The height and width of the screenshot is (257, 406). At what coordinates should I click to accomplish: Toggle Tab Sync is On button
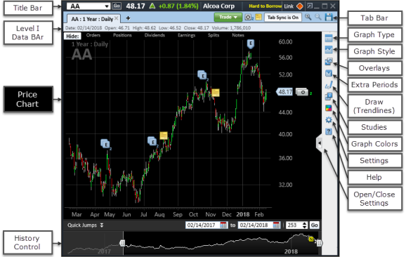(x=283, y=18)
